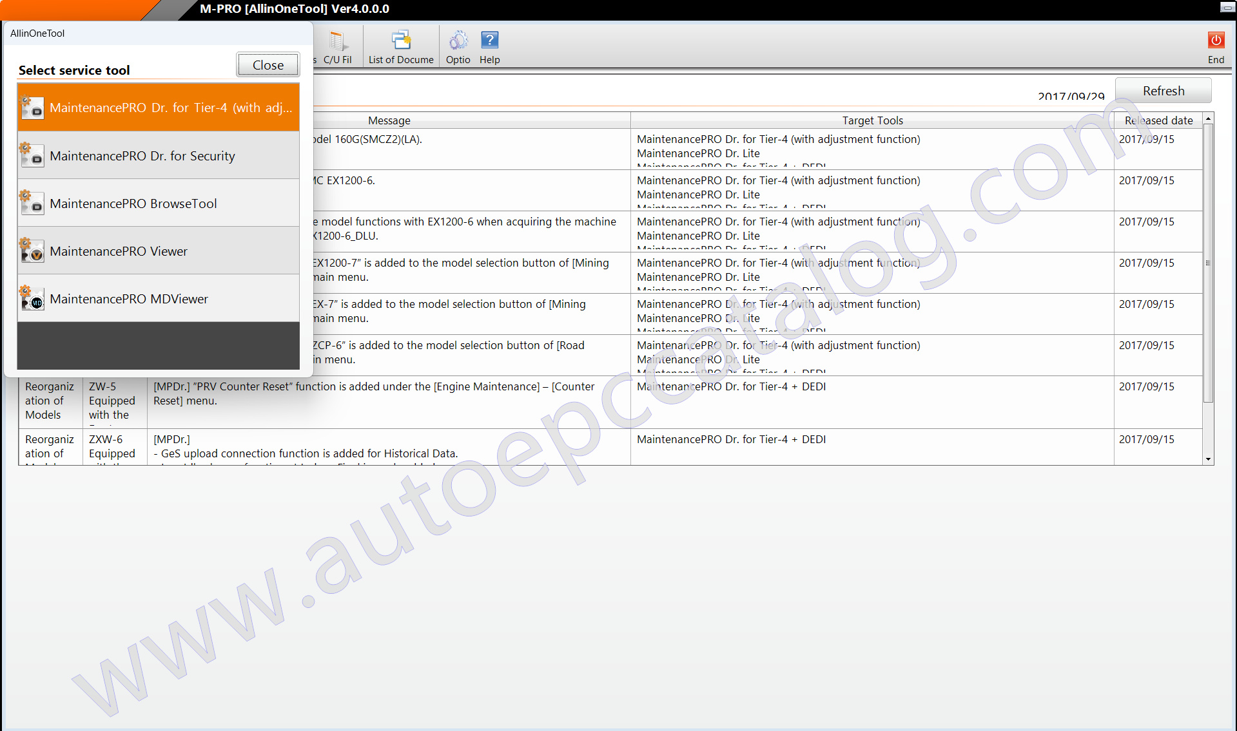Select MaintenancePRO Dr. for Tier-4 tool icon
Image resolution: width=1237 pixels, height=731 pixels.
[x=32, y=108]
